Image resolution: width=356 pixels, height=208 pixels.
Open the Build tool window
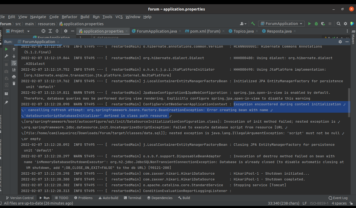[184, 198]
